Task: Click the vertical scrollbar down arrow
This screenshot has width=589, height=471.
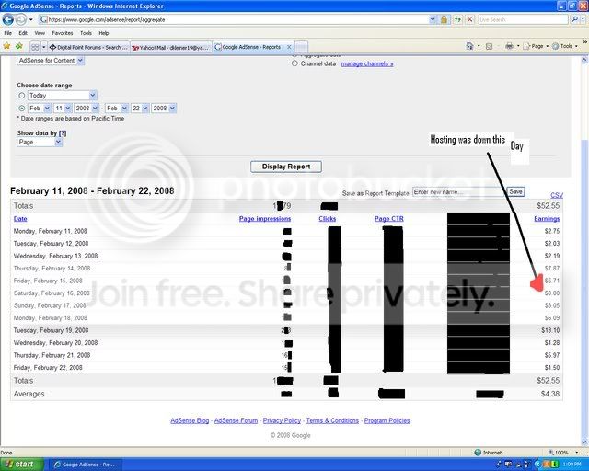Action: (x=584, y=442)
